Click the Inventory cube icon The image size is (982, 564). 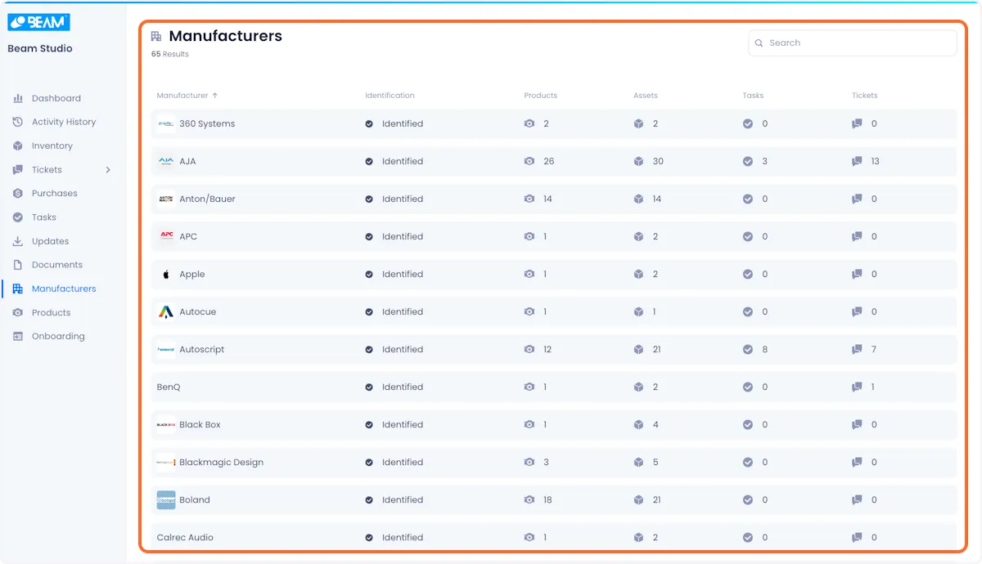(18, 145)
